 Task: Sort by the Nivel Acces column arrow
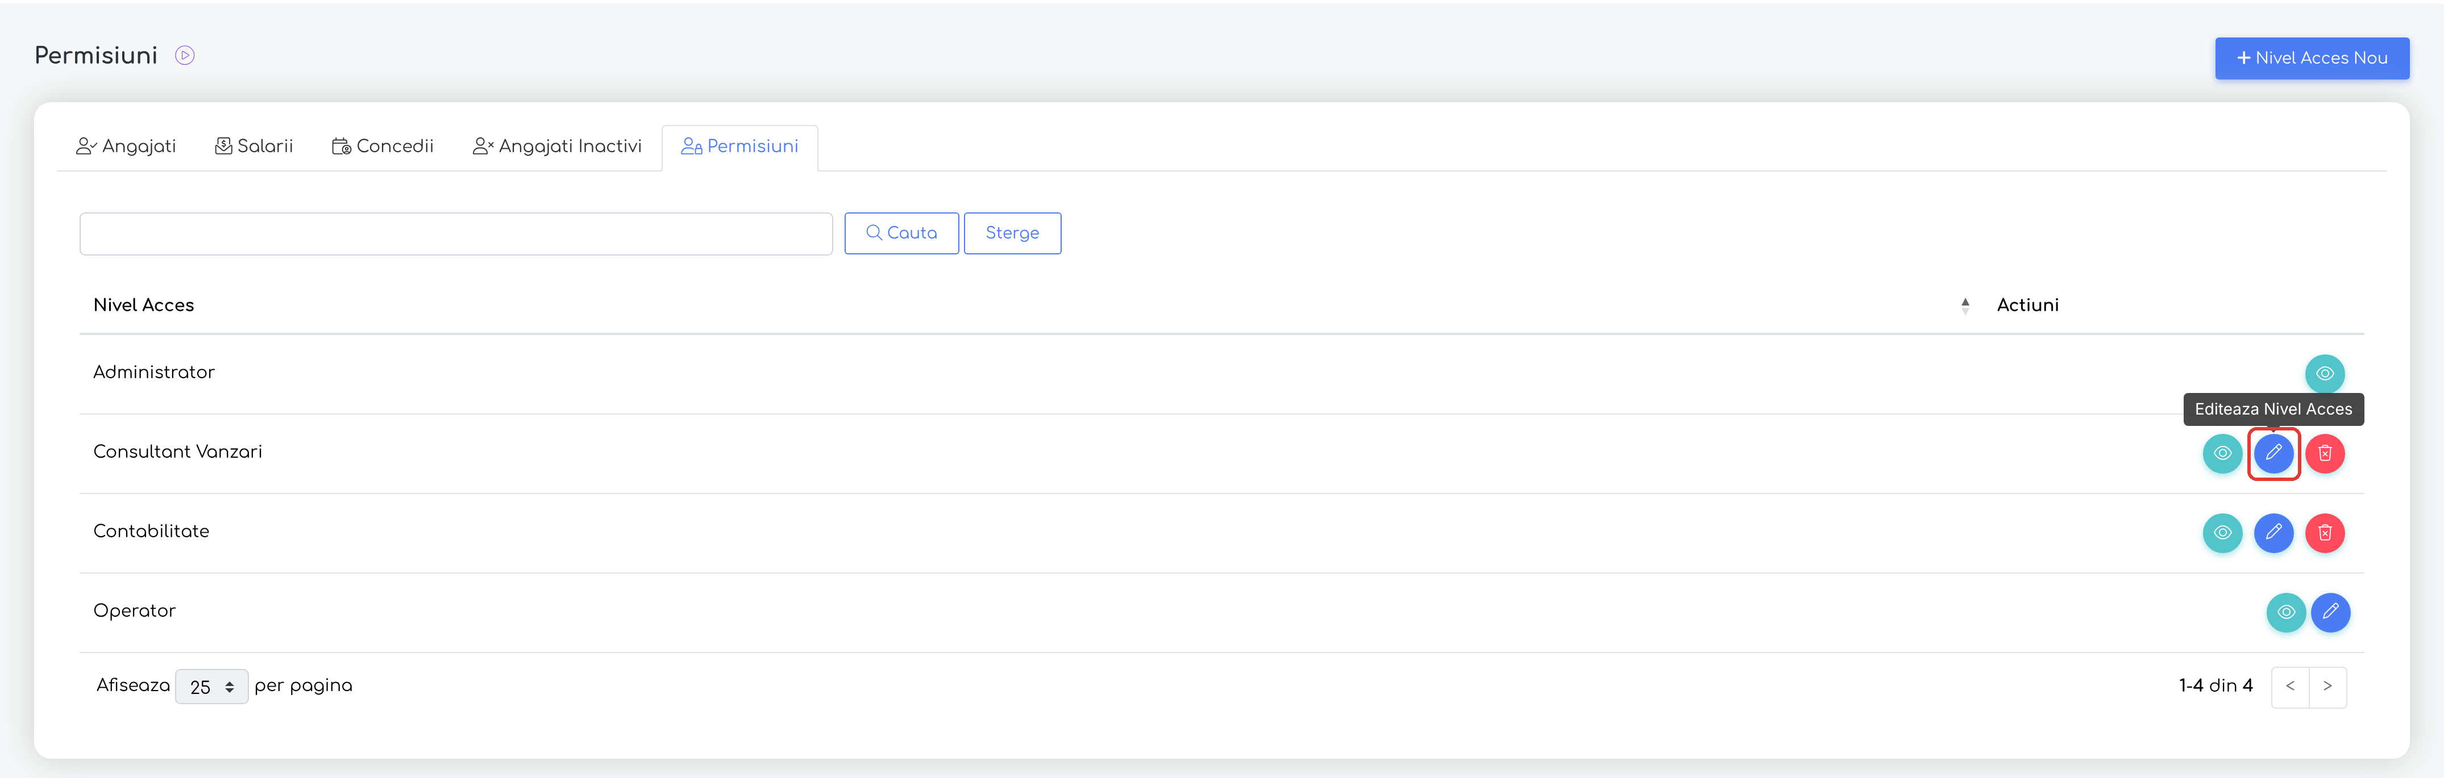coord(1965,305)
